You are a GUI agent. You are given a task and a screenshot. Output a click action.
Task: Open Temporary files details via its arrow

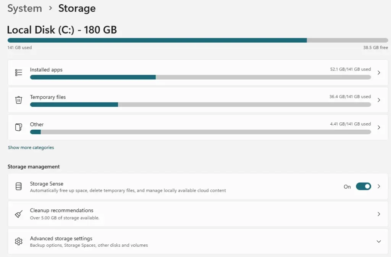(x=378, y=100)
